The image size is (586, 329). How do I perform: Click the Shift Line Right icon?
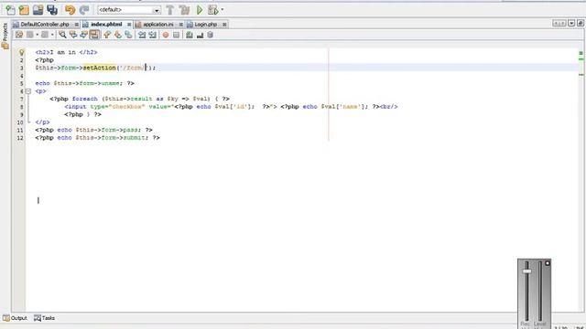(153, 35)
